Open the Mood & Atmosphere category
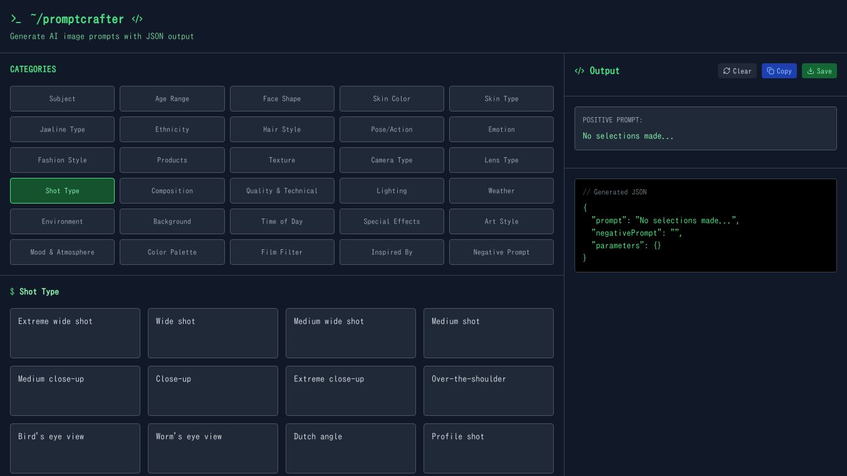 tap(62, 252)
